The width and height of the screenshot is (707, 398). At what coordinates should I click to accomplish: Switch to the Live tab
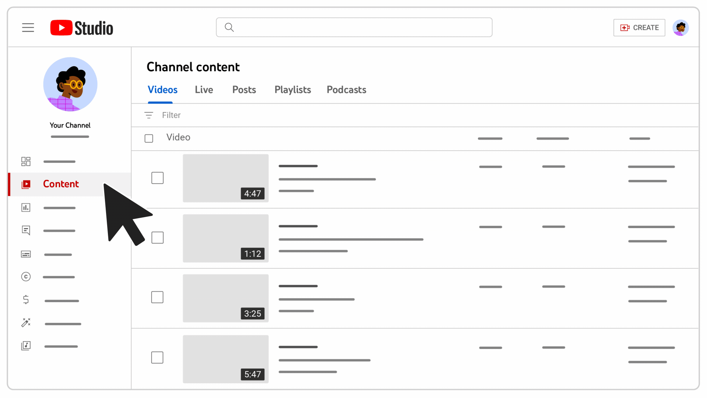click(x=204, y=90)
